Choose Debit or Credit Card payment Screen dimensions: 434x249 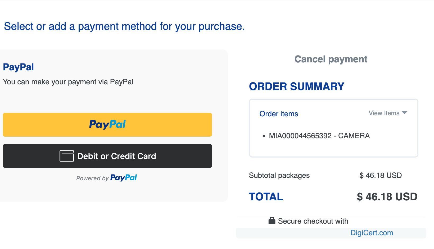107,156
